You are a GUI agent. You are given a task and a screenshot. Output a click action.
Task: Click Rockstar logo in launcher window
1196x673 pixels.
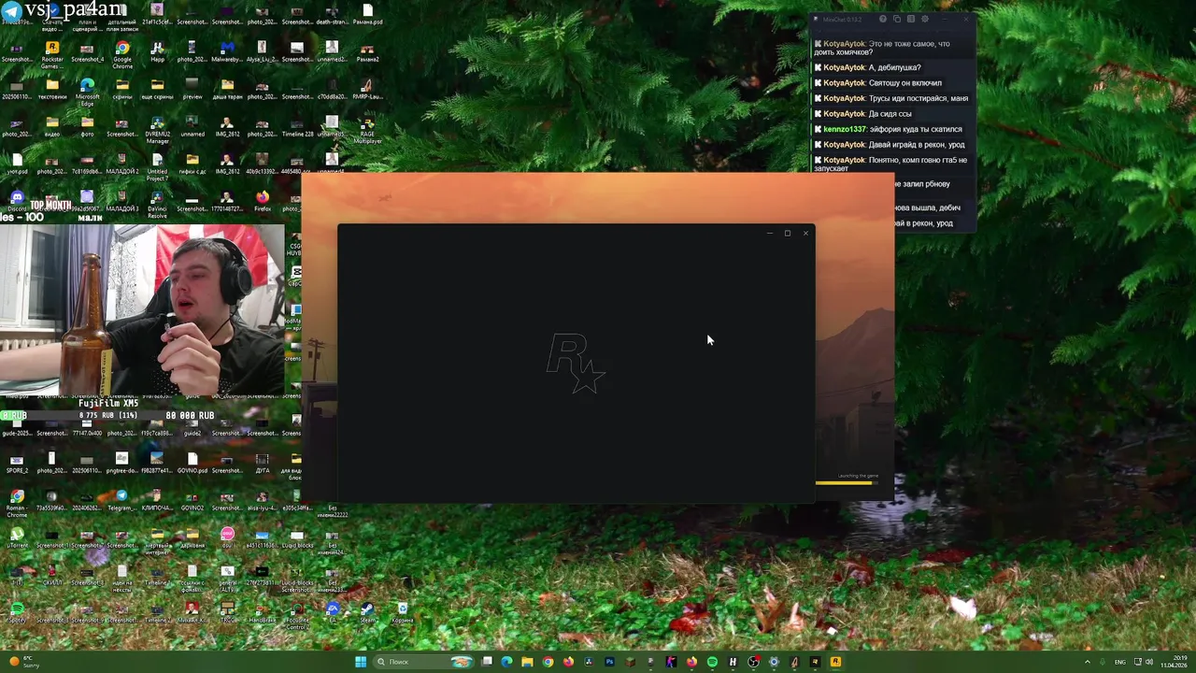tap(576, 364)
